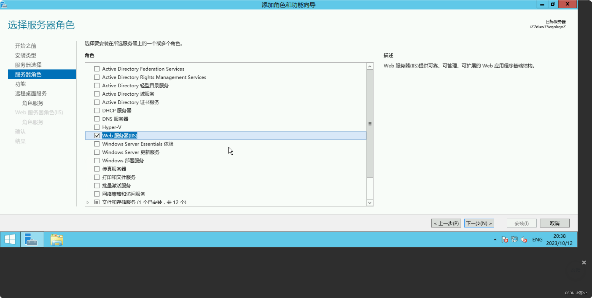Select the Web 服务器(IIS) row label
This screenshot has height=298, width=592.
click(120, 136)
